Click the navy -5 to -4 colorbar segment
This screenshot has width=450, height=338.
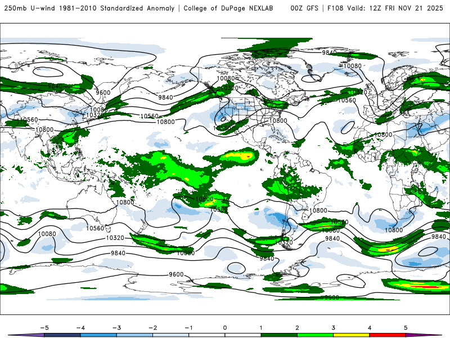coord(62,335)
